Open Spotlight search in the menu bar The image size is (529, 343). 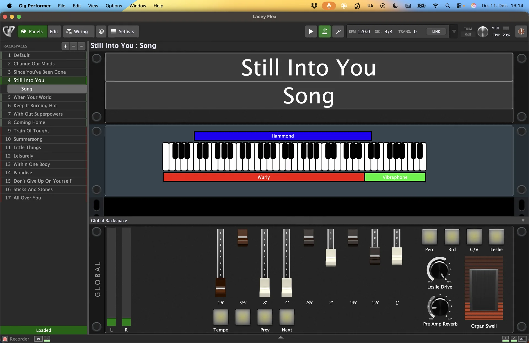447,6
